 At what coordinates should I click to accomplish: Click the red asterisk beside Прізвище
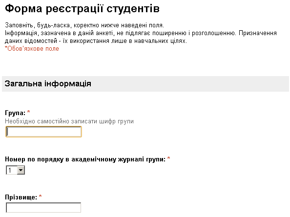(41, 196)
